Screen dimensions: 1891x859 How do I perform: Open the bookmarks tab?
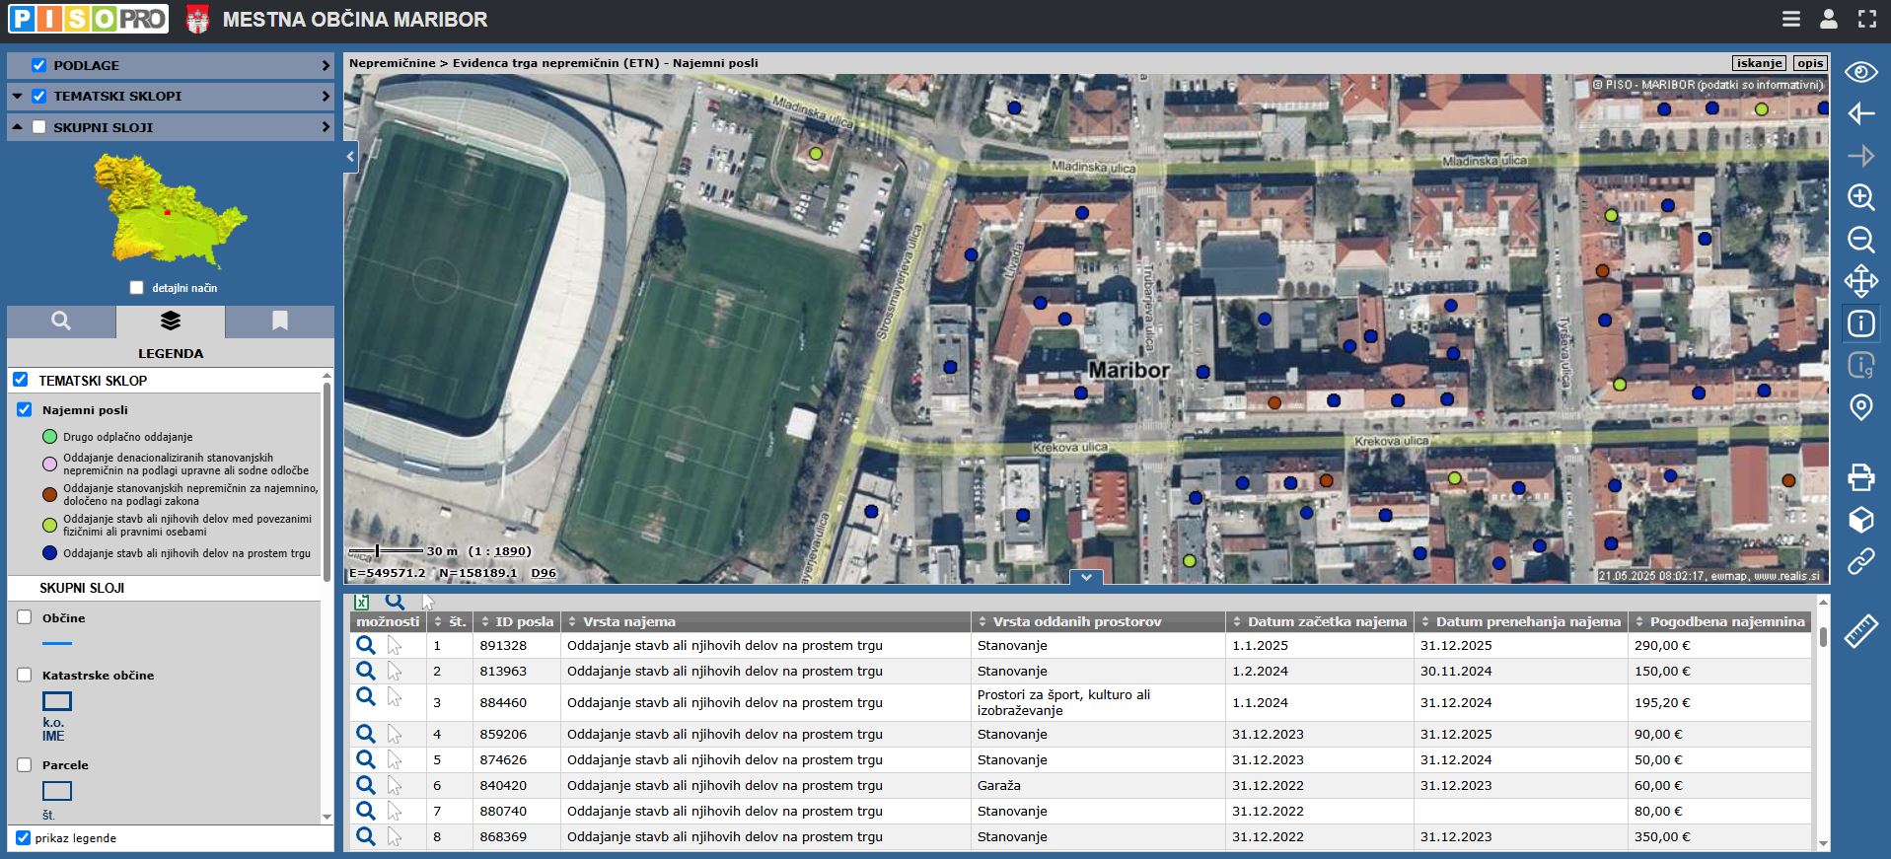(279, 322)
